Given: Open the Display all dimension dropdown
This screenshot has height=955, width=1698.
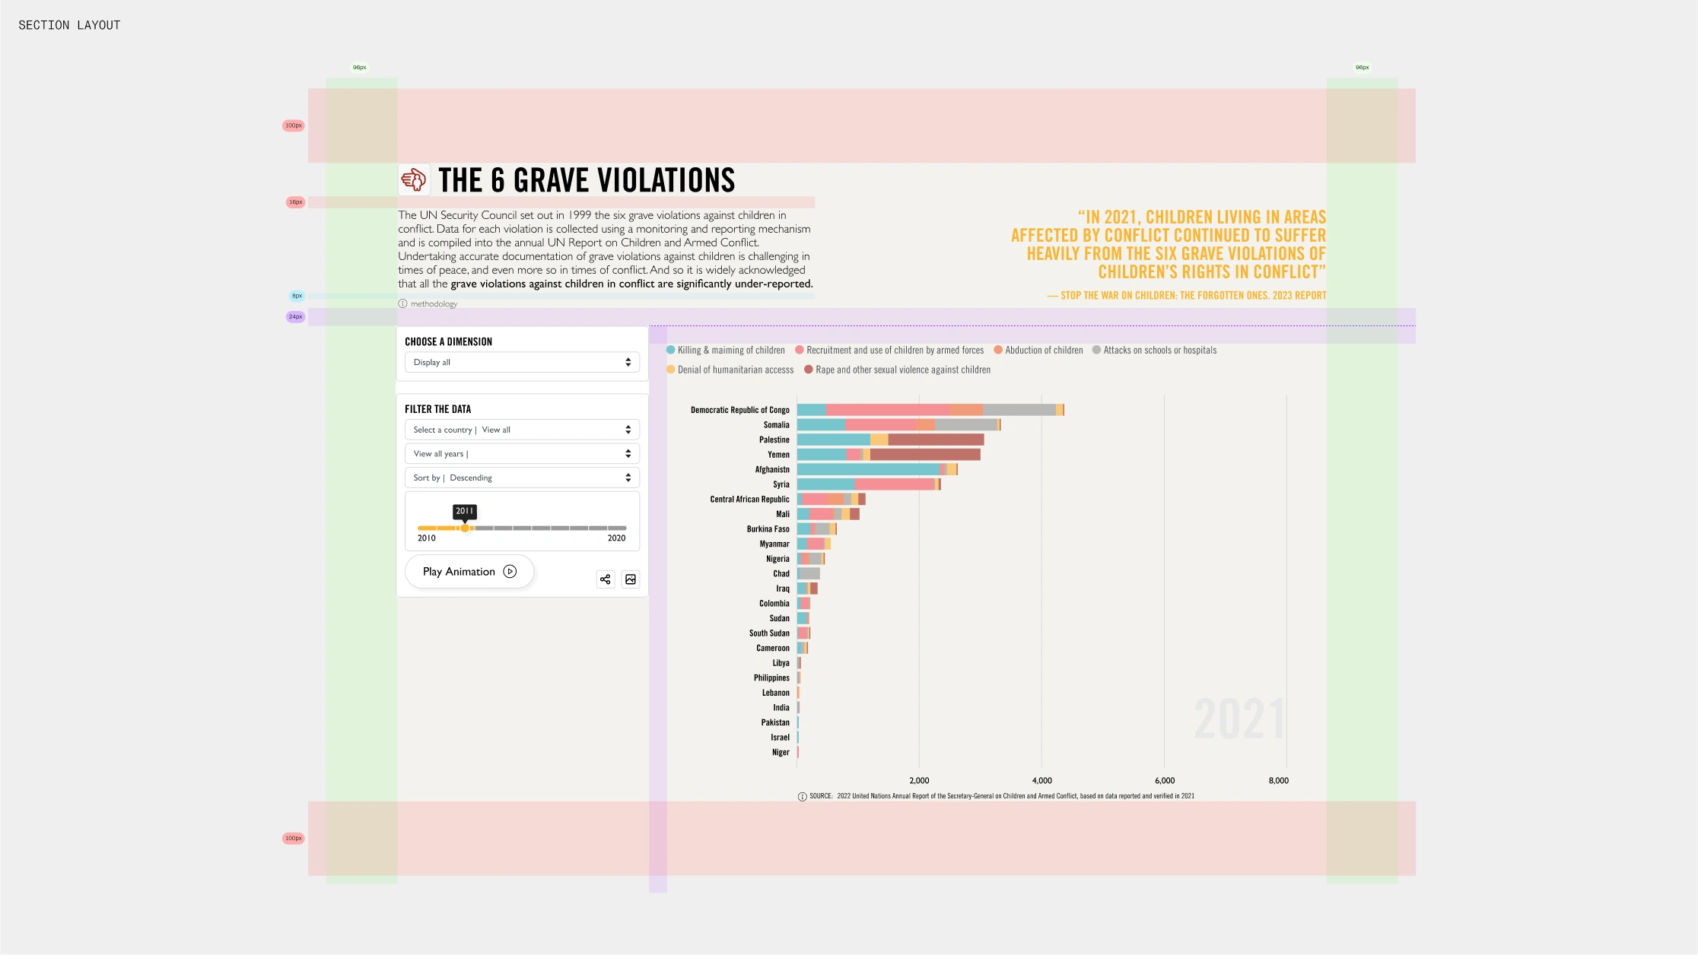Looking at the screenshot, I should [x=522, y=363].
